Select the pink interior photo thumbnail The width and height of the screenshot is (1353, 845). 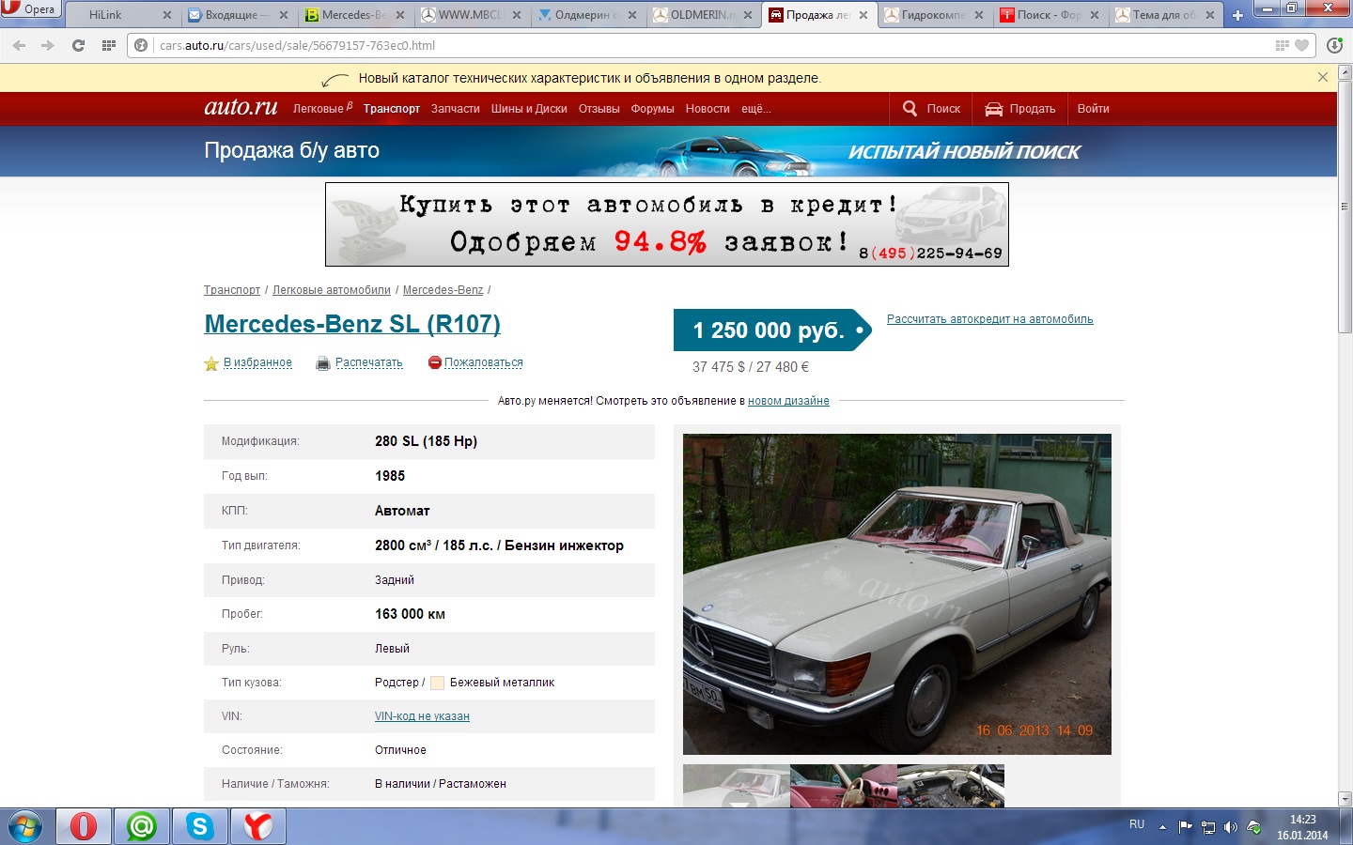pos(843,786)
